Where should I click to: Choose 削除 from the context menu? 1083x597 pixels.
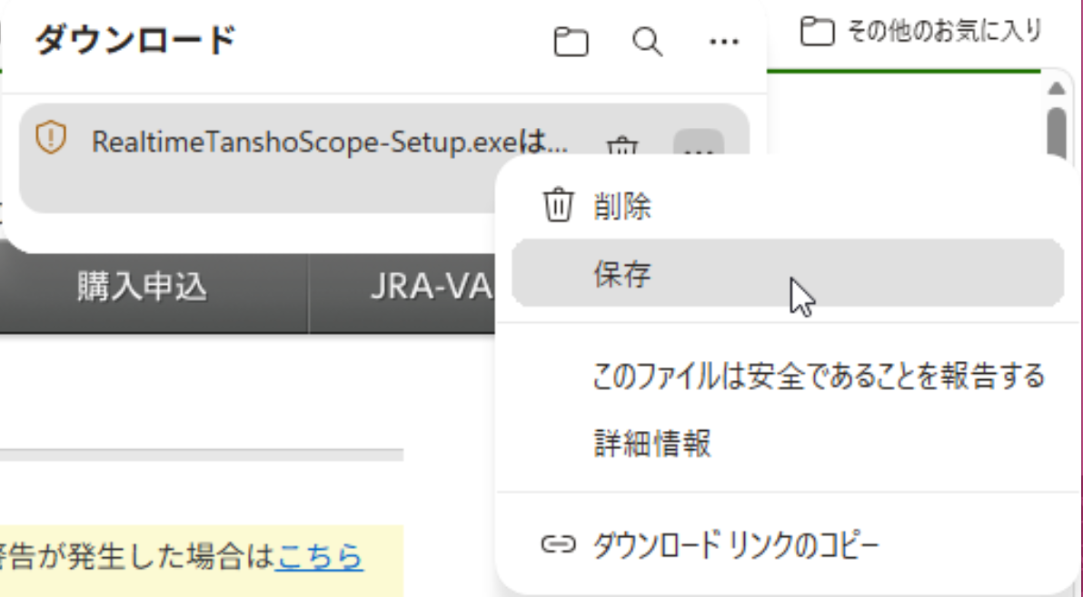pyautogui.click(x=788, y=205)
